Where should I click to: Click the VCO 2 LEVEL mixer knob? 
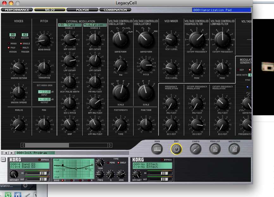coord(171,68)
